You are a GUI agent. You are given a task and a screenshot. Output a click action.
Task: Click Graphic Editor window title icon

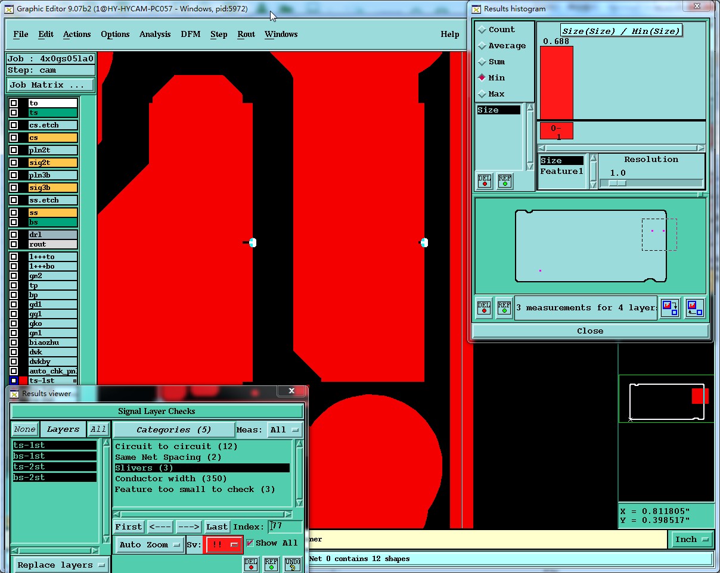click(9, 9)
